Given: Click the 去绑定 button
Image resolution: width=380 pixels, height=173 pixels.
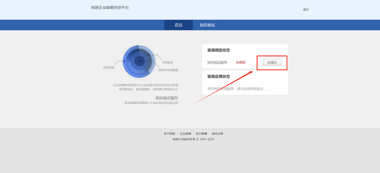Looking at the screenshot, I should pos(272,62).
